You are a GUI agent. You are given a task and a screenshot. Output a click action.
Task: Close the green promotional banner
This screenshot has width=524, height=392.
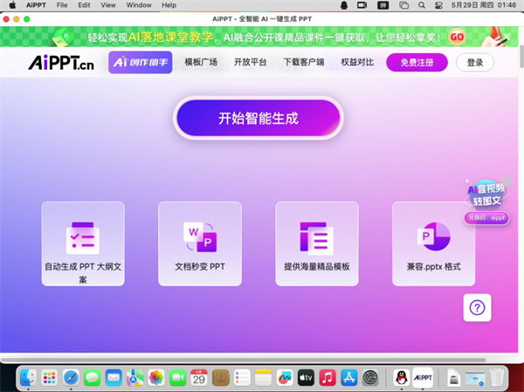(507, 37)
